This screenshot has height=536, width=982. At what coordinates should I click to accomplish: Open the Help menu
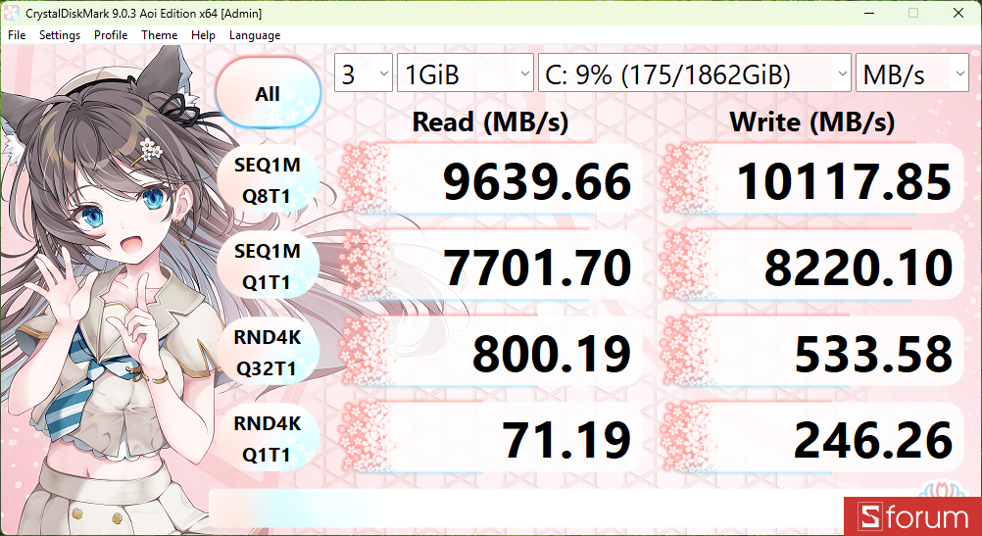pyautogui.click(x=203, y=35)
